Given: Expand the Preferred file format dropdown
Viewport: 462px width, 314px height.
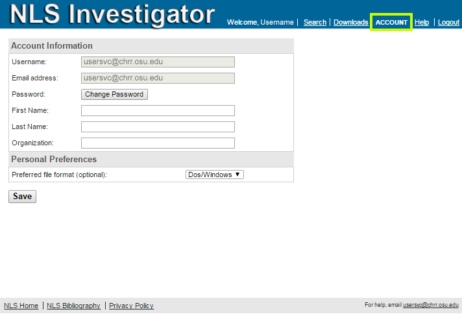Looking at the screenshot, I should pyautogui.click(x=214, y=175).
